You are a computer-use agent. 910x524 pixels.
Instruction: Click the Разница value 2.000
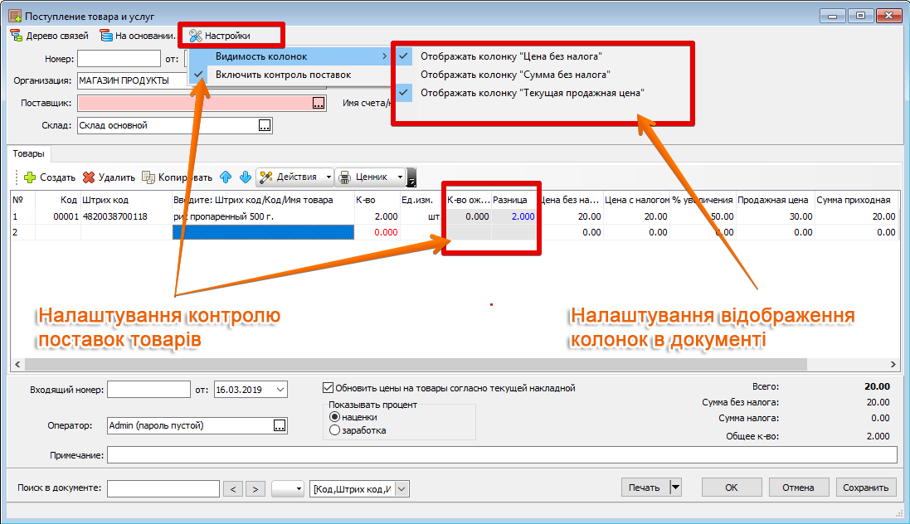point(513,216)
